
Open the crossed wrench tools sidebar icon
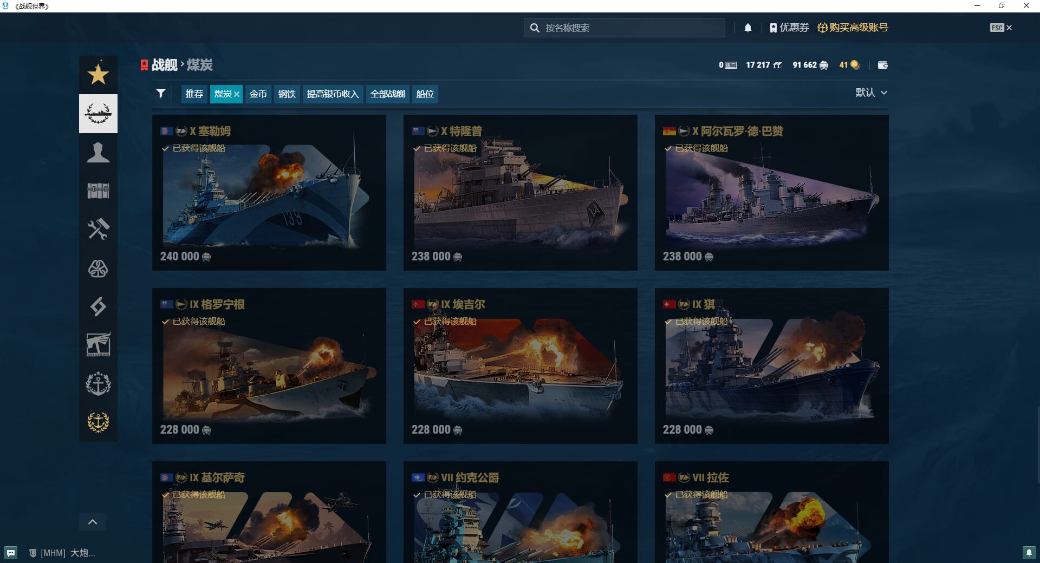tap(98, 229)
